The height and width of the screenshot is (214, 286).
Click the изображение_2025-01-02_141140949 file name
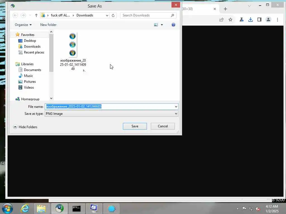point(73,65)
